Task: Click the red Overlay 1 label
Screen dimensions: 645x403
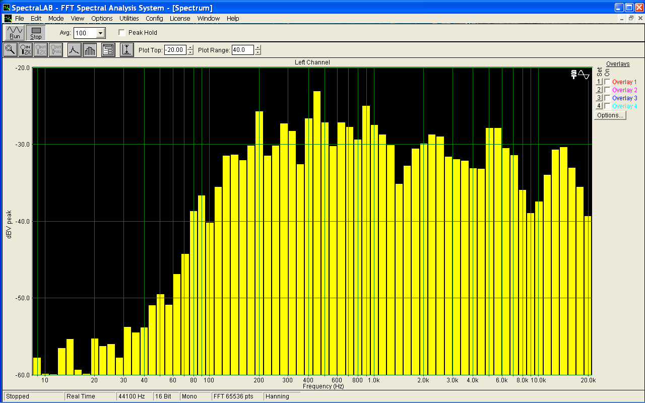Action: [x=624, y=82]
